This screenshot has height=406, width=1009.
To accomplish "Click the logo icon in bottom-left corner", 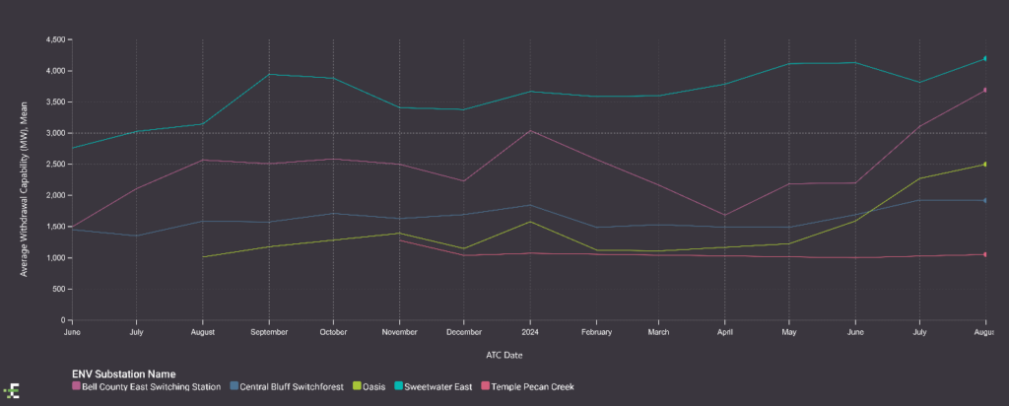I will point(13,389).
